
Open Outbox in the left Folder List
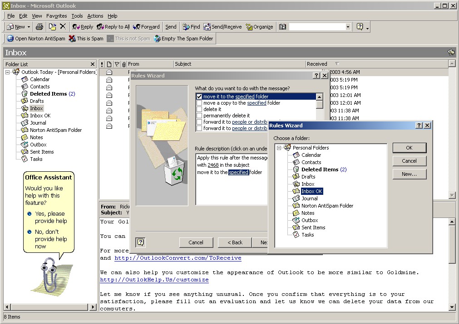pos(38,145)
